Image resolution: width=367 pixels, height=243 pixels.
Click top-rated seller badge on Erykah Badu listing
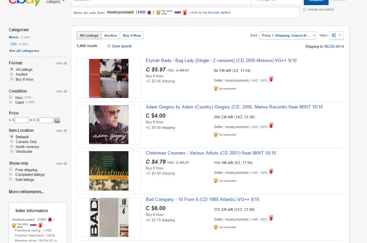point(225,88)
